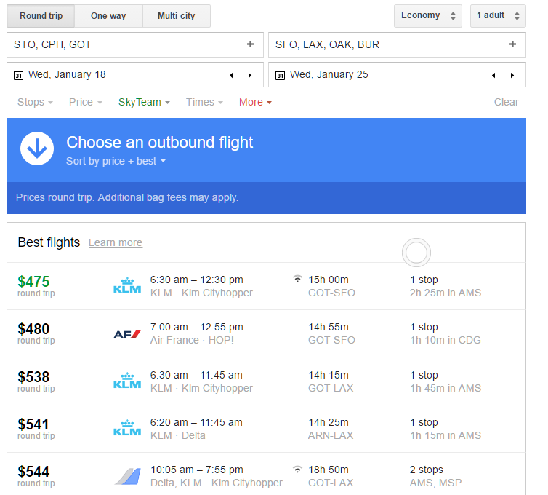Click the KLM · Delta carrier text
The height and width of the screenshot is (495, 548).
pyautogui.click(x=177, y=435)
